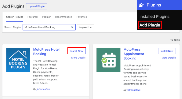The width and height of the screenshot is (182, 99).
Task: Open the Recommended plugins tab
Action: pyautogui.click(x=64, y=17)
